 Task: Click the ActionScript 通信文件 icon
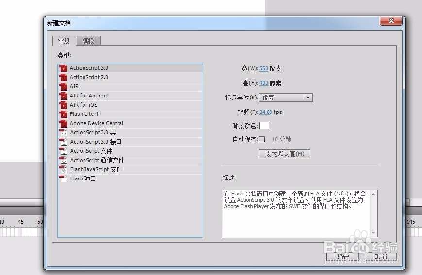click(x=63, y=160)
